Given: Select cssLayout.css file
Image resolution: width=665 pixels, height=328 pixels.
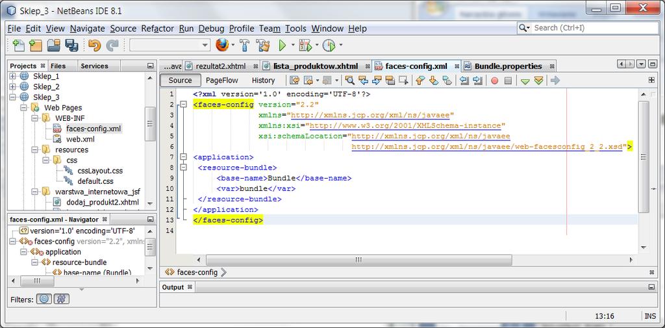Looking at the screenshot, I should tap(99, 171).
